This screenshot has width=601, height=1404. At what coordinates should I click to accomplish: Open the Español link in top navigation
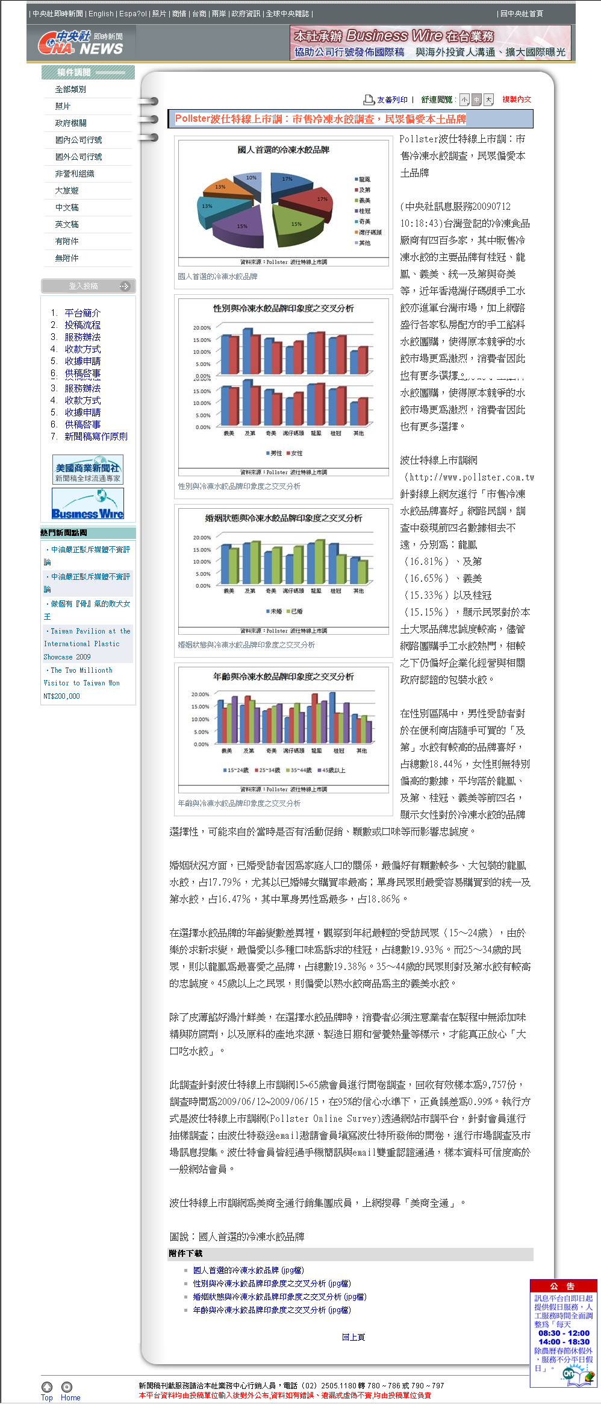coord(133,14)
